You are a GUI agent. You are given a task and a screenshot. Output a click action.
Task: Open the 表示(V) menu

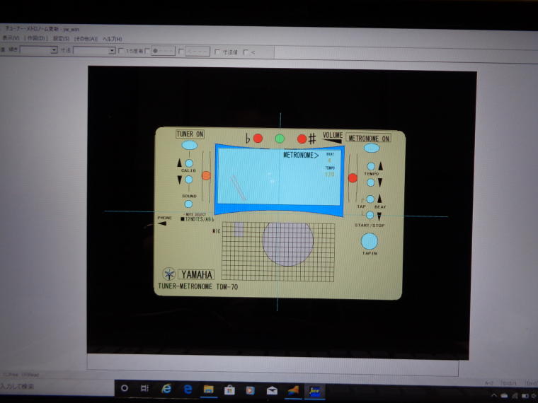(11, 37)
